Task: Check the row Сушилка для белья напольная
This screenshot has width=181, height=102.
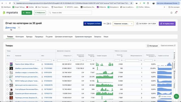Action: point(7,93)
